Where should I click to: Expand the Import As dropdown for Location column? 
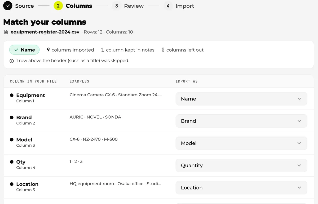pyautogui.click(x=241, y=188)
